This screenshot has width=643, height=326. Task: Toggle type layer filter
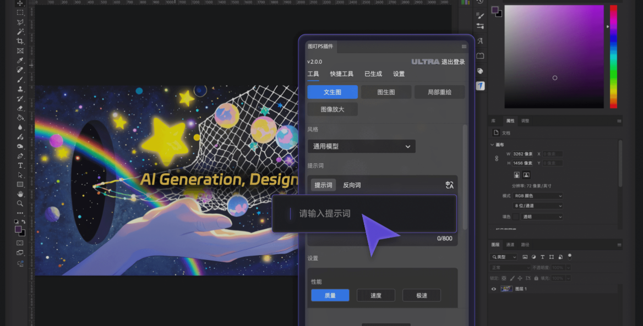click(x=543, y=257)
